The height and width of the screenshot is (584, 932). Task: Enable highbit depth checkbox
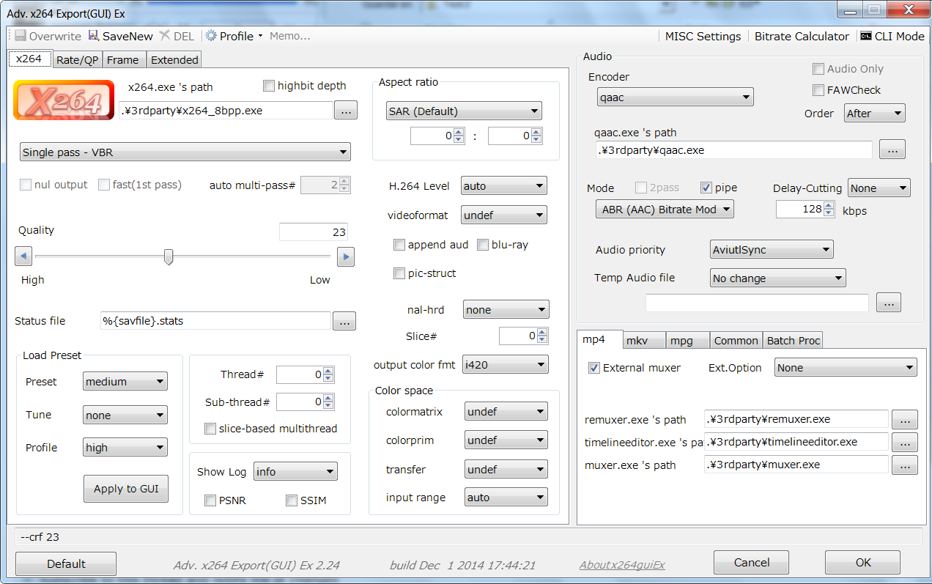(269, 86)
